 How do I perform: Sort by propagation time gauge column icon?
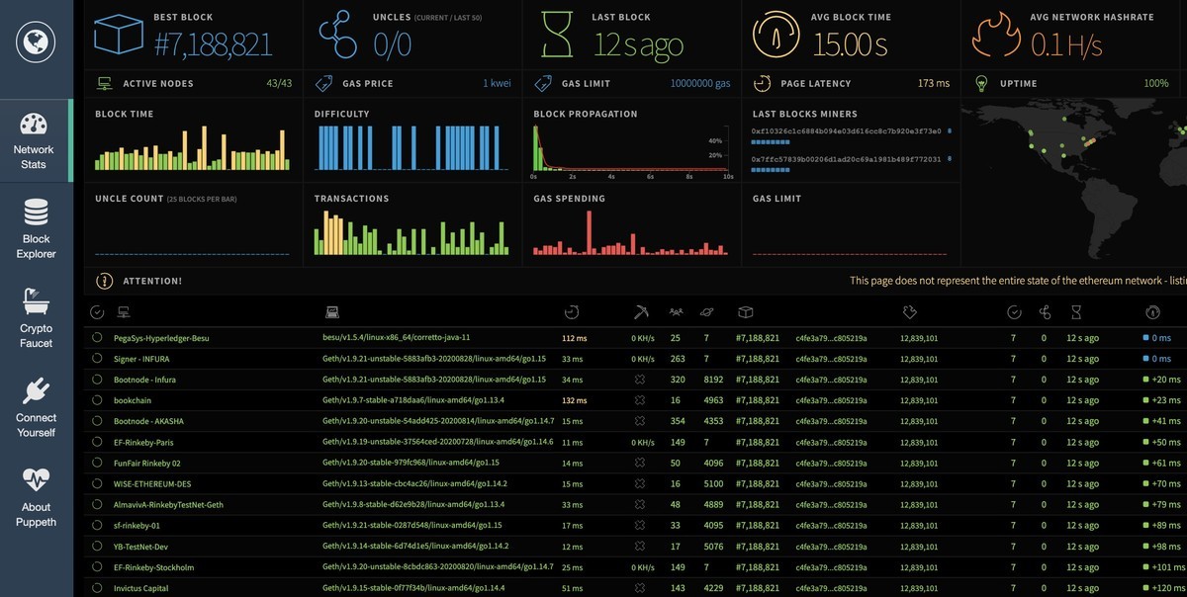click(1152, 312)
